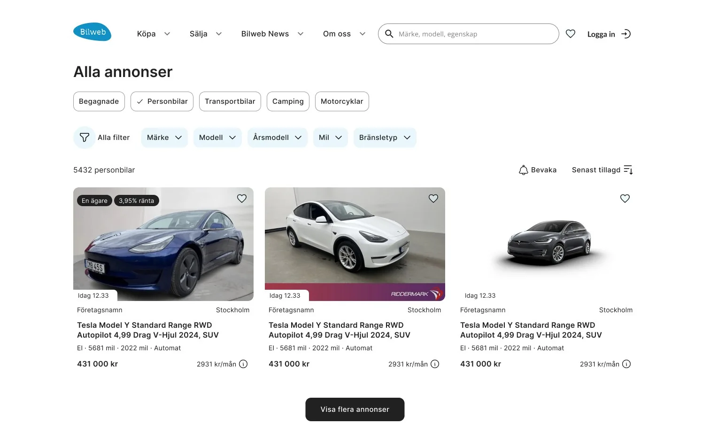Show monthly cost info for gray Tesla listing
Viewport: 710px width, 432px height.
pyautogui.click(x=626, y=364)
